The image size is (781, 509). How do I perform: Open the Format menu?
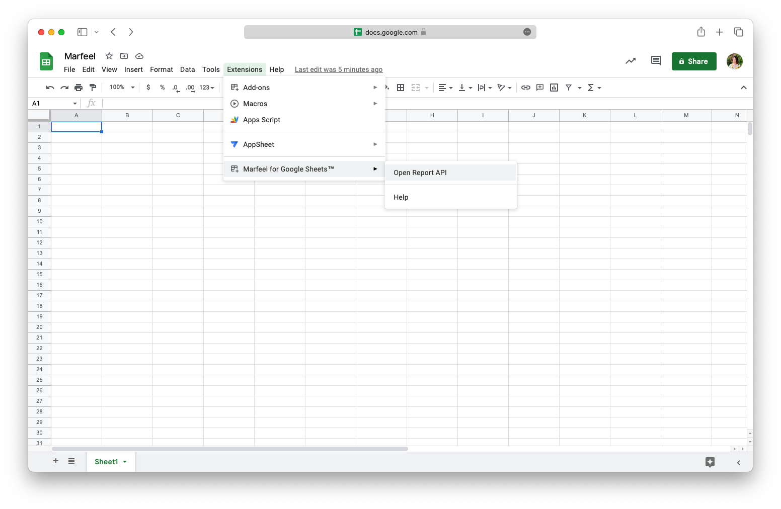[x=161, y=69]
